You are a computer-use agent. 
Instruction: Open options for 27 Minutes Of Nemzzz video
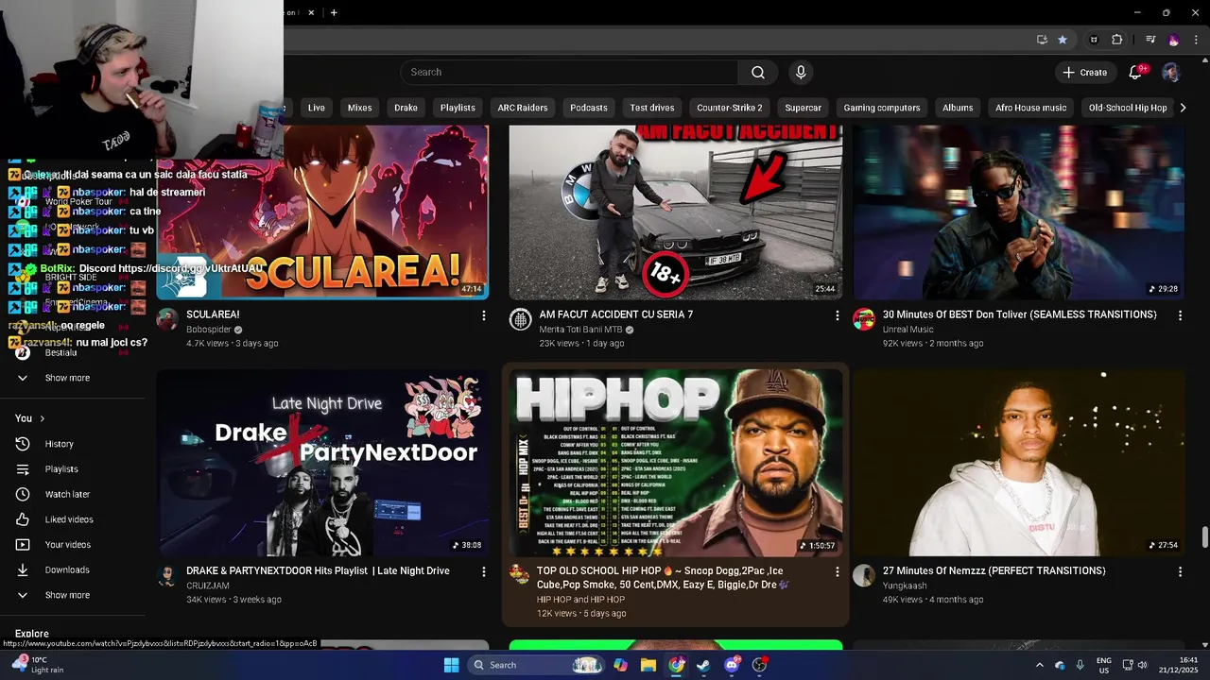click(x=1180, y=571)
